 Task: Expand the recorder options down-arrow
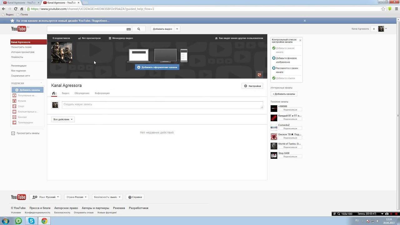tap(382, 214)
